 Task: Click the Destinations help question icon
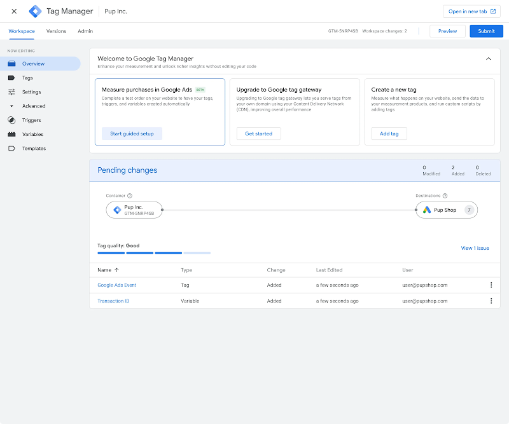(x=445, y=196)
